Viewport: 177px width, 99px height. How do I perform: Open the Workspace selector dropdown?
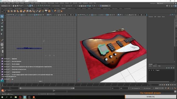[x=165, y=3]
